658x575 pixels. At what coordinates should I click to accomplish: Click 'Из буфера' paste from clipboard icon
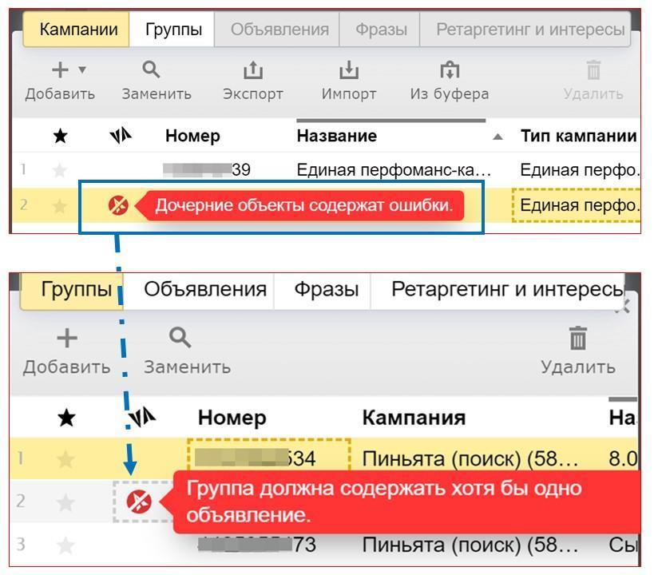pyautogui.click(x=450, y=72)
